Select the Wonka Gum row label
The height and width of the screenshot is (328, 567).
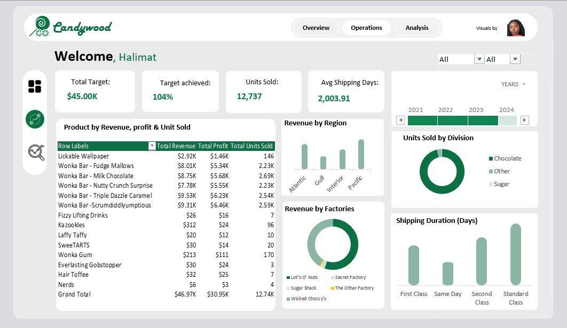[x=75, y=255]
